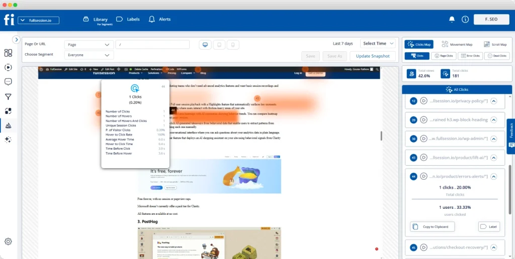515x259 pixels.
Task: Click the notification bell icon
Action: [x=452, y=20]
